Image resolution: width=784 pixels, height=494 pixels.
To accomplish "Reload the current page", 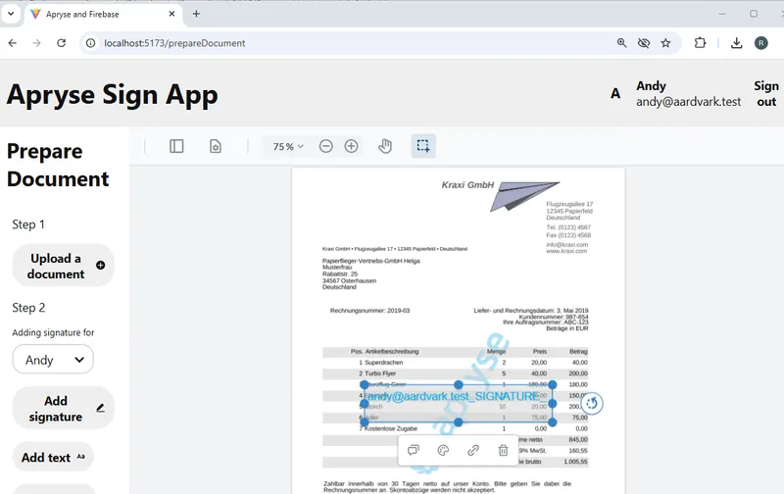I will pos(61,43).
